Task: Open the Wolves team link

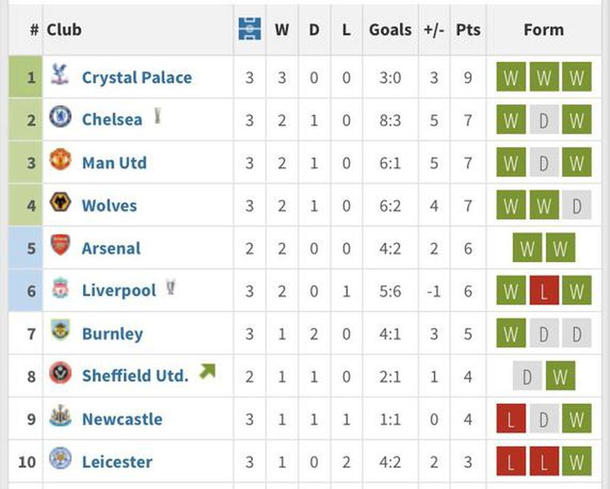Action: [x=110, y=206]
